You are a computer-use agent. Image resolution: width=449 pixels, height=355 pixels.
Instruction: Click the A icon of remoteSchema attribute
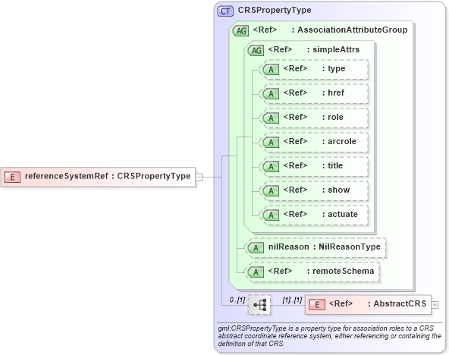tap(256, 272)
